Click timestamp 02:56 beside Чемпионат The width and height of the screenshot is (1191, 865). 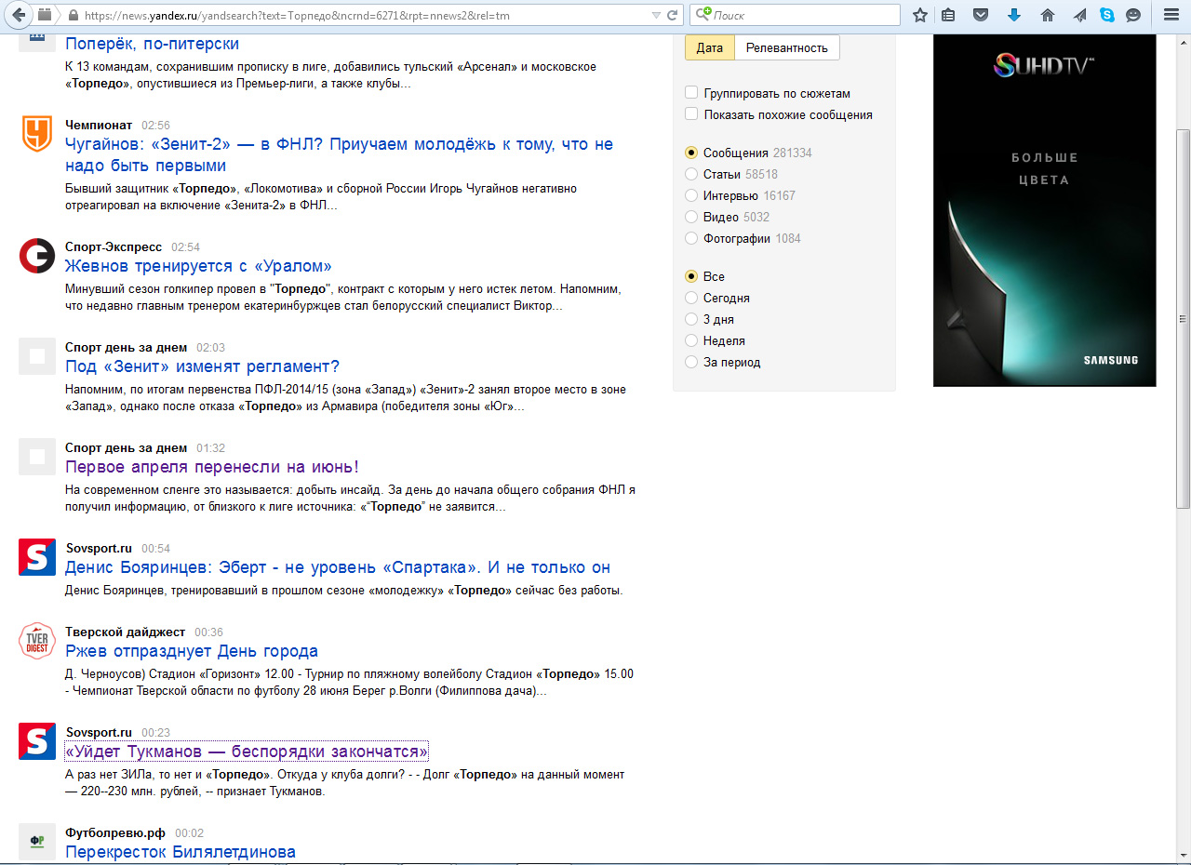point(155,125)
